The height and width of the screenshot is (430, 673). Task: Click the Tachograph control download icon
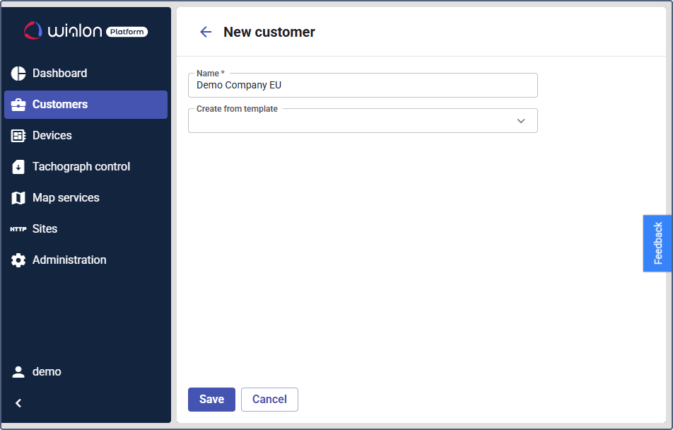click(x=18, y=167)
